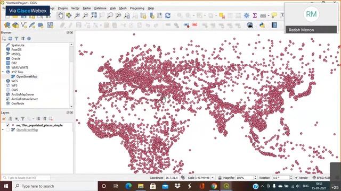Open the Mesh menu
Image resolution: width=341 pixels, height=191 pixels.
point(123,8)
